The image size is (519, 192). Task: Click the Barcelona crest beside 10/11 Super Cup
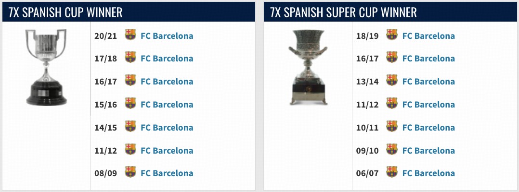tap(392, 127)
